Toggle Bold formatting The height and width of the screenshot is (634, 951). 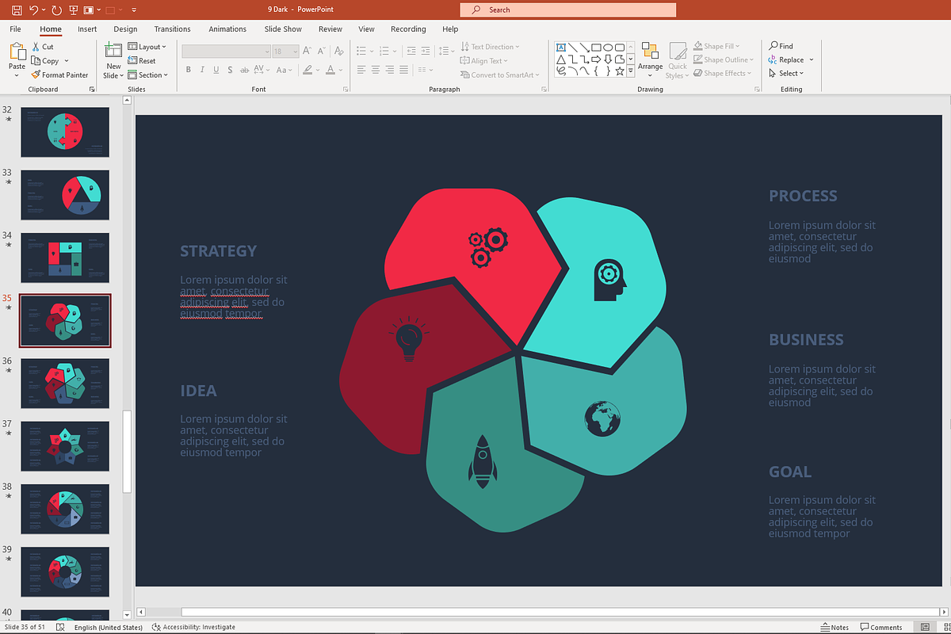point(189,70)
